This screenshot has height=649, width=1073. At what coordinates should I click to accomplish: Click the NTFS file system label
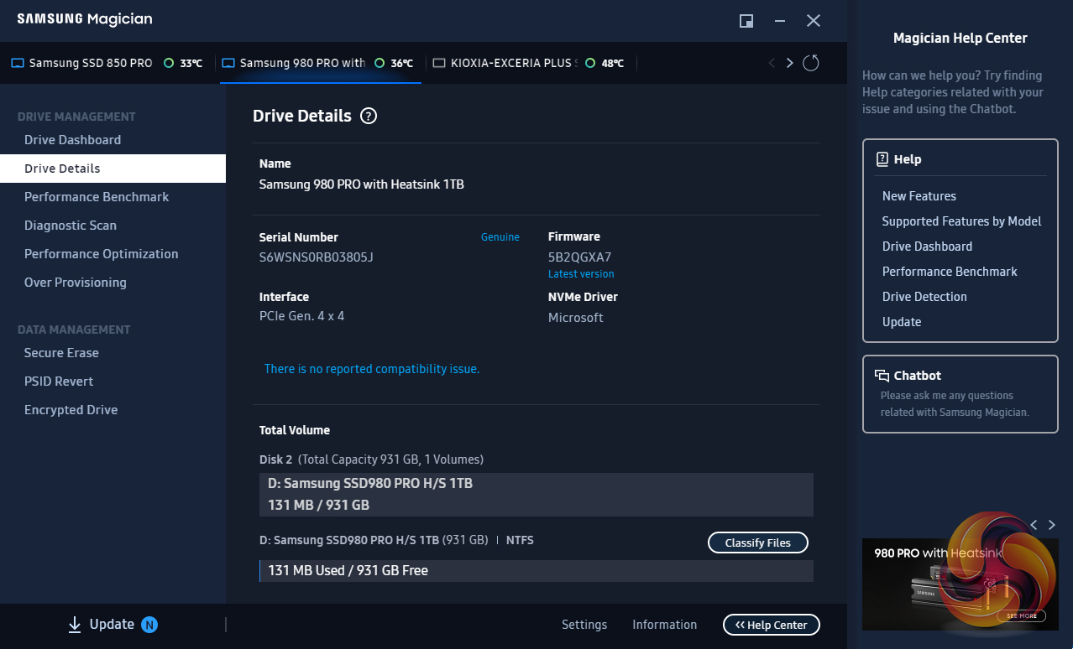tap(520, 541)
